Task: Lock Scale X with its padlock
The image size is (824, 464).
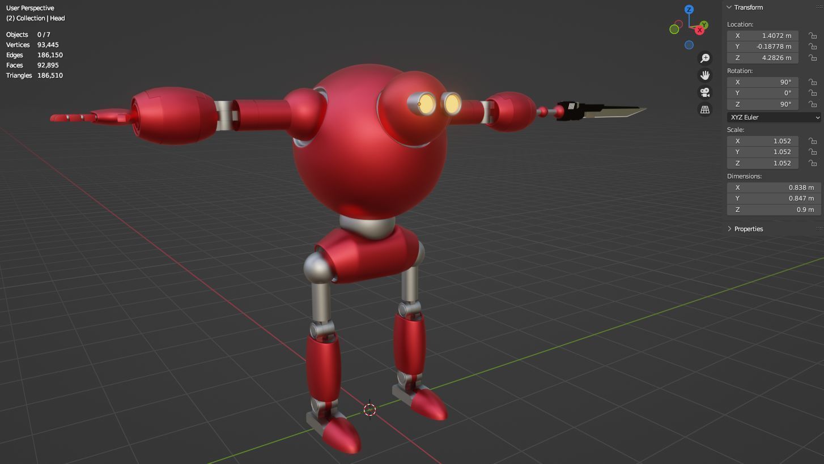Action: [813, 141]
